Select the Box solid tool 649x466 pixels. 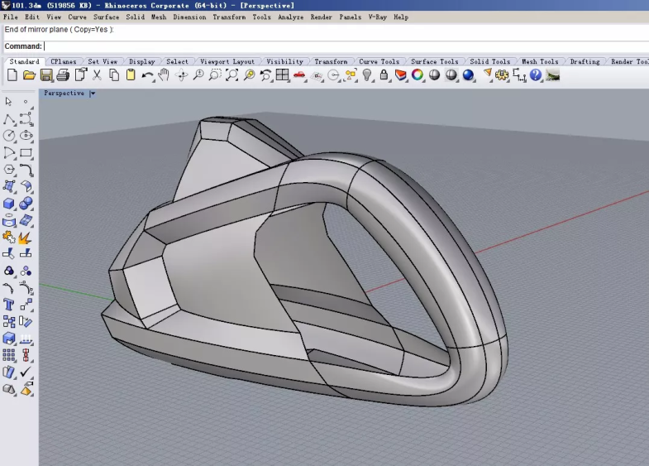(x=9, y=204)
